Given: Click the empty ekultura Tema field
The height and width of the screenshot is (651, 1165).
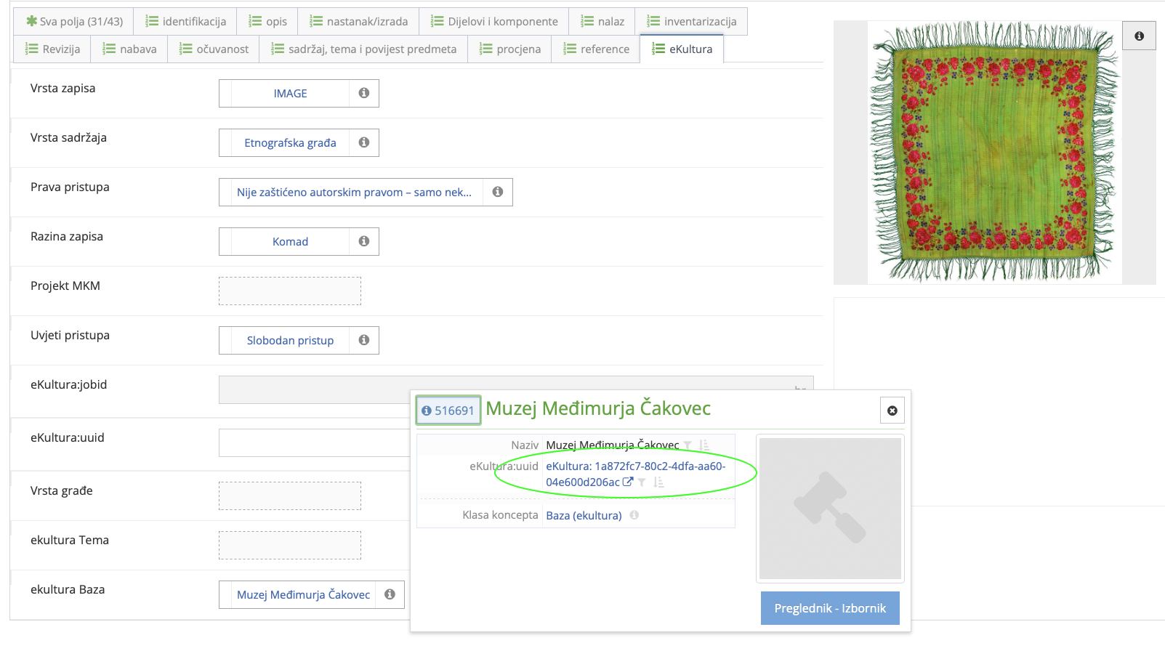Looking at the screenshot, I should point(290,545).
